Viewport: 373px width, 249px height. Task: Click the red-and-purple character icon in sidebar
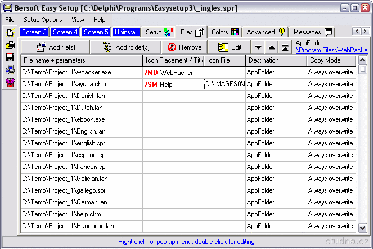(x=10, y=82)
